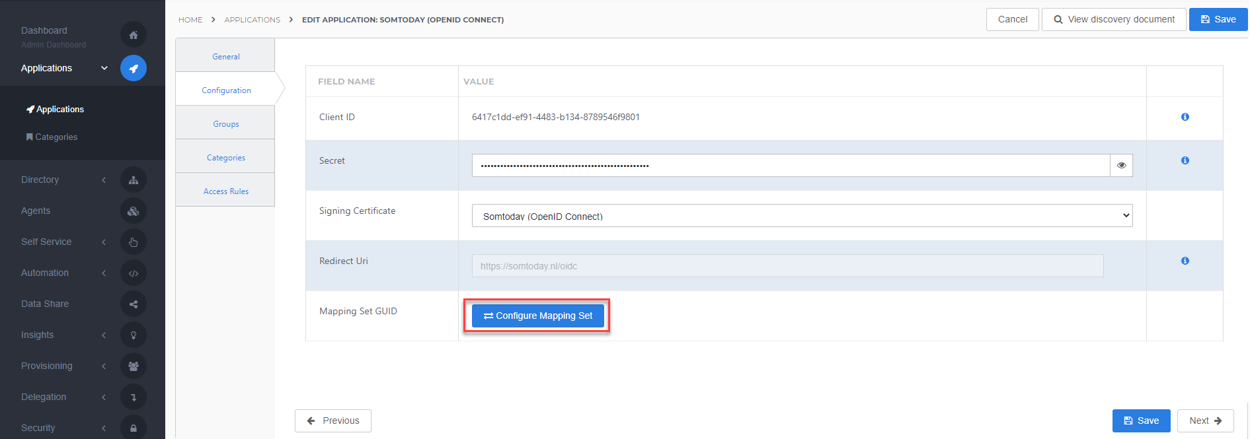The image size is (1250, 439).
Task: Click the bottom Save button
Action: 1141,421
